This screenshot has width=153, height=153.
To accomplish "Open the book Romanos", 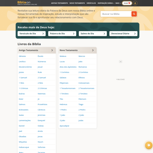I will click(x=83, y=67).
